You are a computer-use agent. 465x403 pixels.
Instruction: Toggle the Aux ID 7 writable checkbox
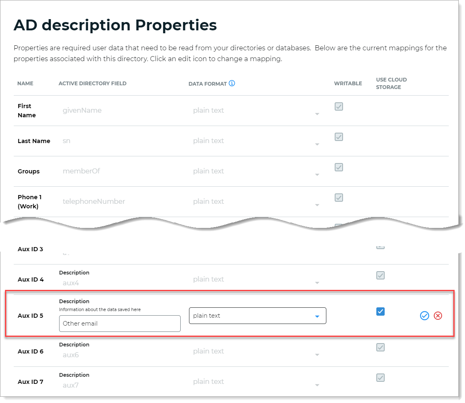[x=380, y=378]
